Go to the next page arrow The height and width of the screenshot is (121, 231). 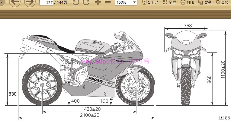30,2
